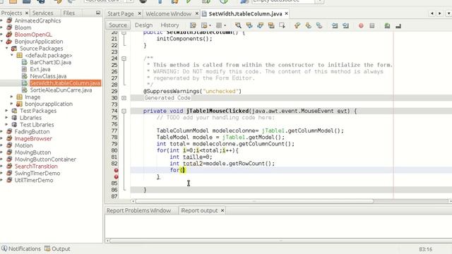Click BloomOpenGL project icon
The height and width of the screenshot is (254, 452).
(x=9, y=35)
